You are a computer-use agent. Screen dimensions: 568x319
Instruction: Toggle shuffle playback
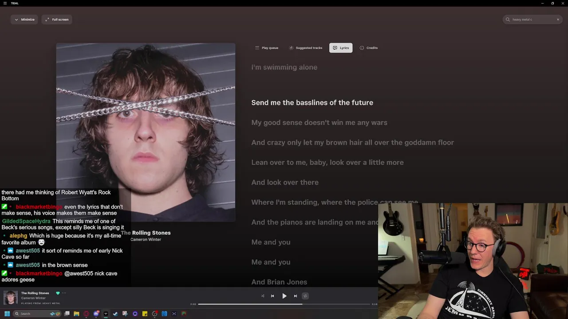click(x=263, y=296)
